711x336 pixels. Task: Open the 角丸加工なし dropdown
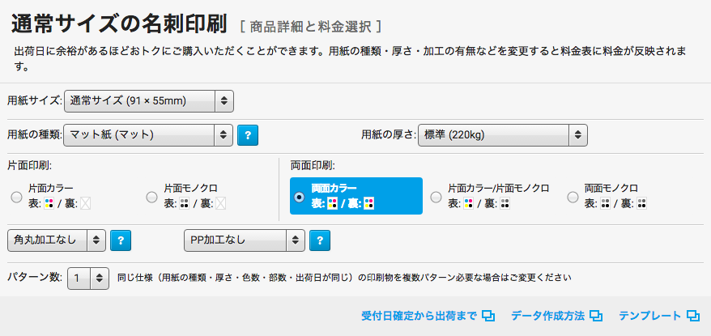pyautogui.click(x=57, y=240)
